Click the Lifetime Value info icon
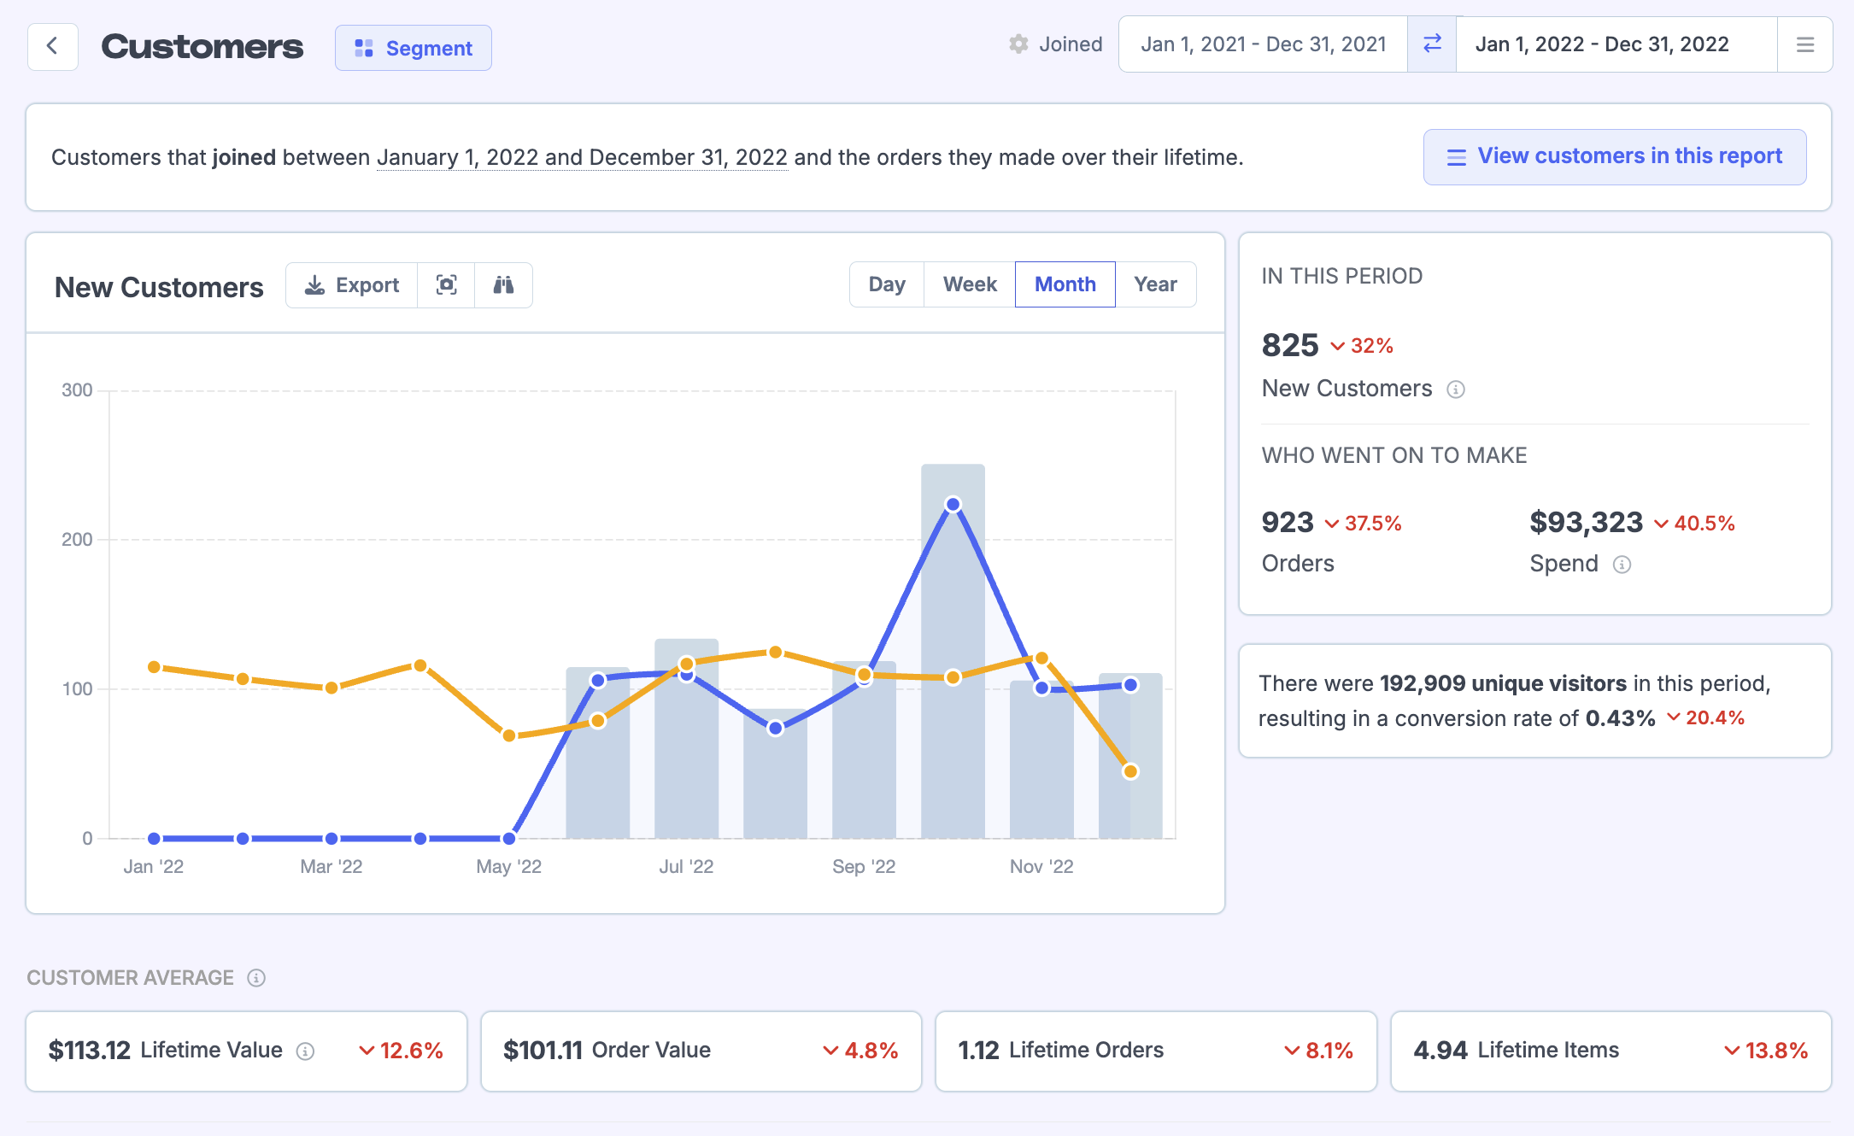Viewport: 1854px width, 1136px height. click(x=305, y=1051)
